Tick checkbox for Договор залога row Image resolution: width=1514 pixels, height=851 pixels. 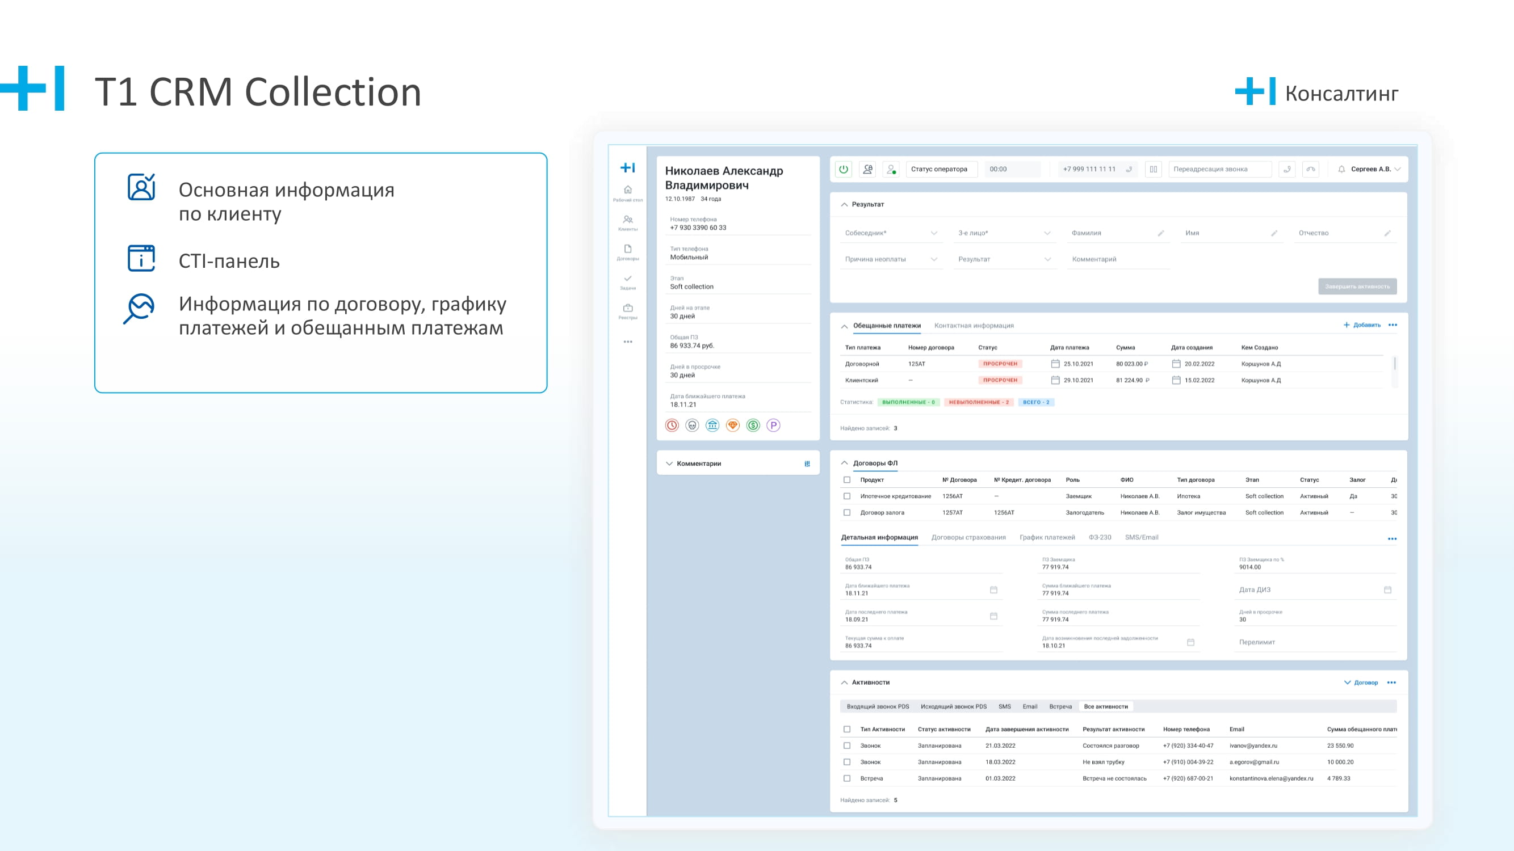click(847, 513)
